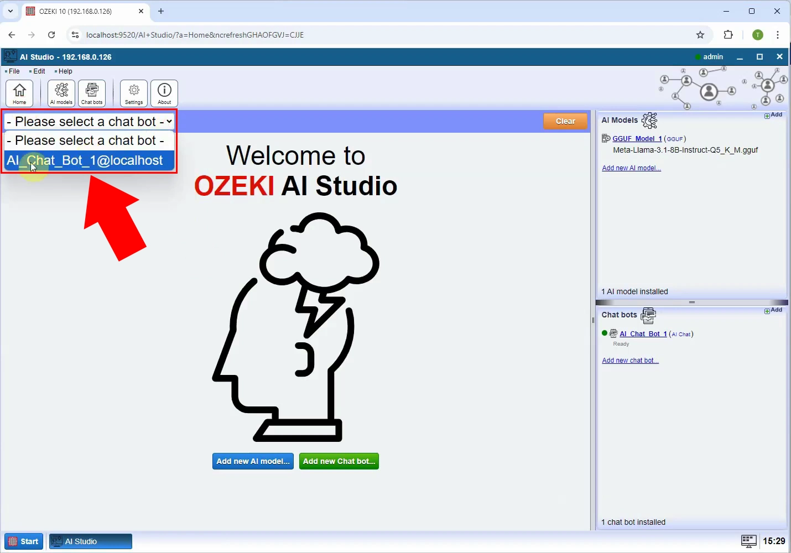Screen dimensions: 791x553
Task: Expand the chat bot selection dropdown
Action: point(89,121)
